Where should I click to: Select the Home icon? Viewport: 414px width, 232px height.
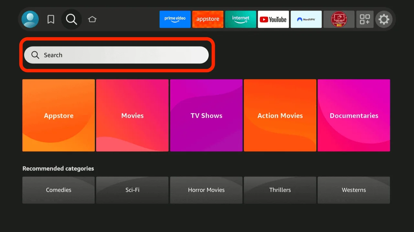(x=92, y=19)
